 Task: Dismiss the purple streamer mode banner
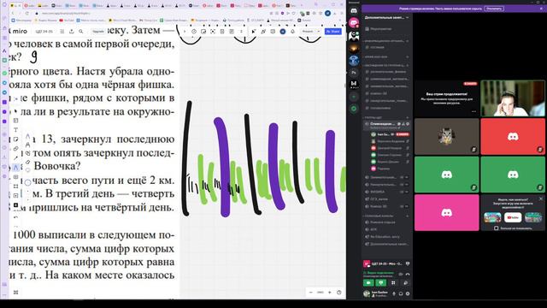click(x=542, y=8)
